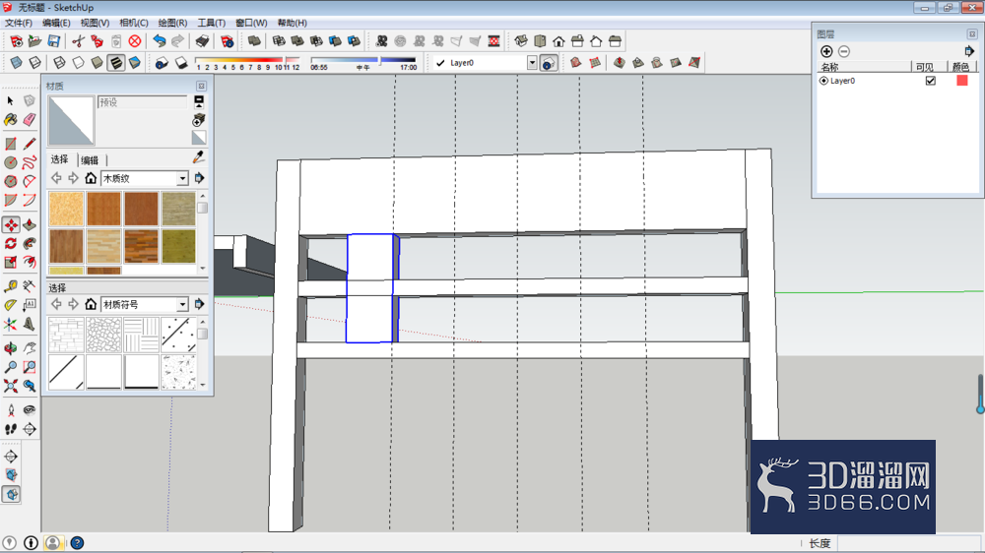Open details menu beside 木质纹 dropdown

(x=199, y=178)
